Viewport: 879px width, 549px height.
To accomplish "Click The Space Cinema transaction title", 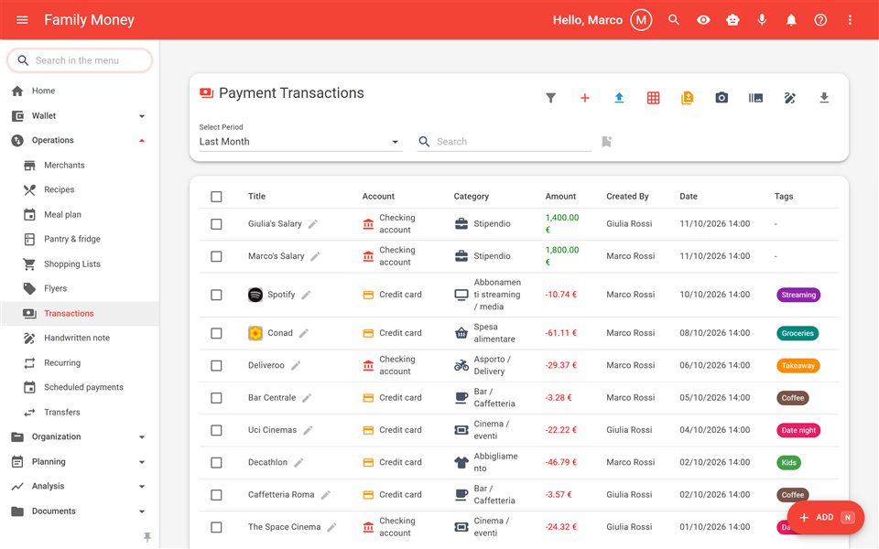I will [284, 527].
